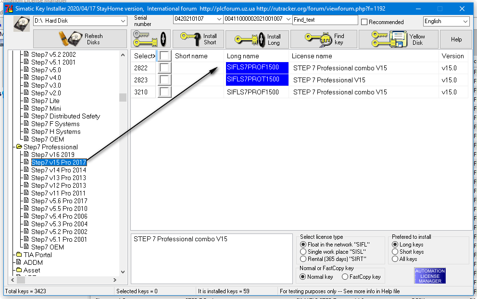Click the double-key install icon button
The height and width of the screenshot is (299, 477).
151,39
